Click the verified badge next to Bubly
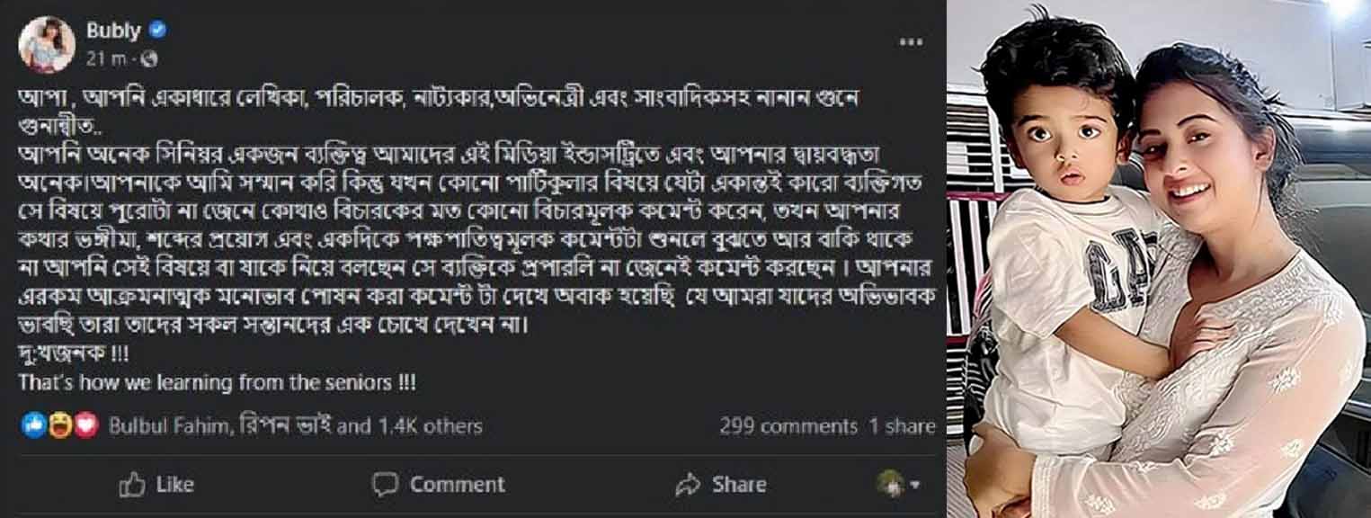Screen dimensions: 1371x518 point(158,31)
